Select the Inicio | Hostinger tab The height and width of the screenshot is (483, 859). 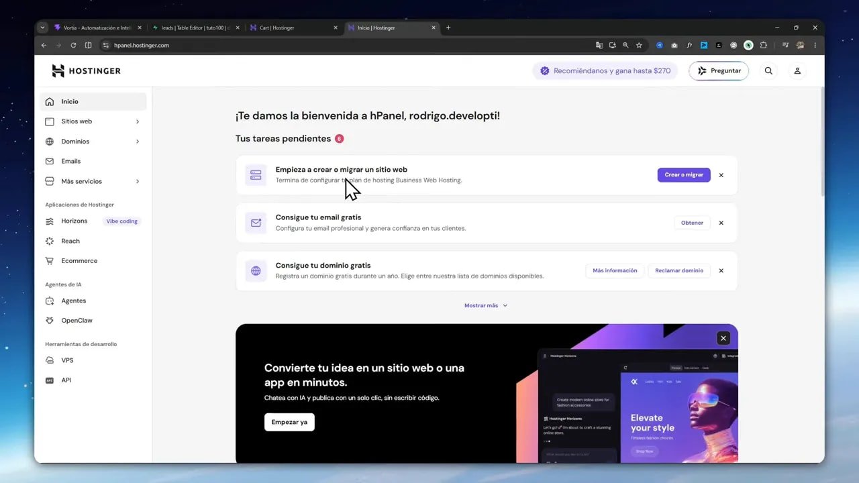392,28
